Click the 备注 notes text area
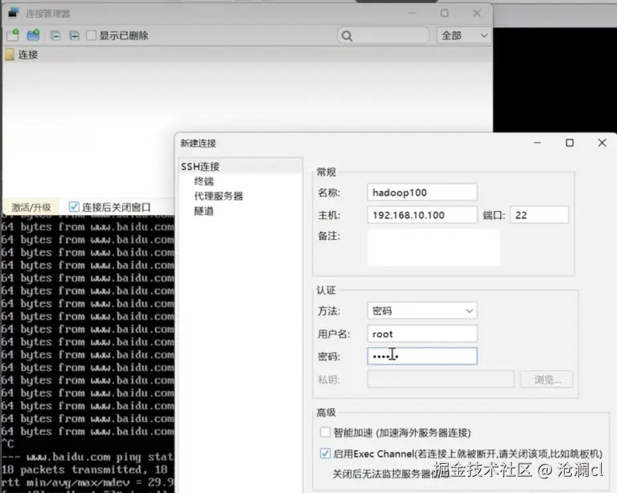 tap(434, 248)
